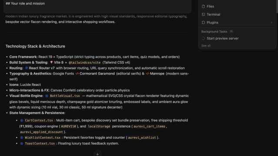This screenshot has height=156, width=278.
Task: Click the Technology Stack & Architecture heading
Action: (35, 46)
